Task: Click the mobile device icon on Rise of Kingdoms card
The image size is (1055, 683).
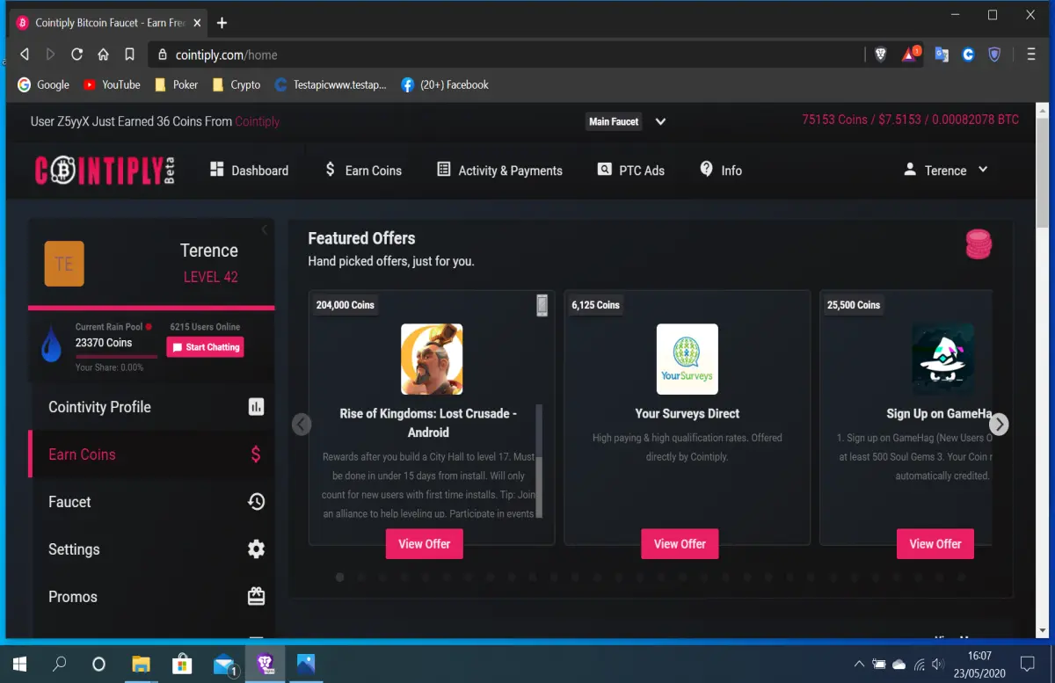Action: point(542,305)
